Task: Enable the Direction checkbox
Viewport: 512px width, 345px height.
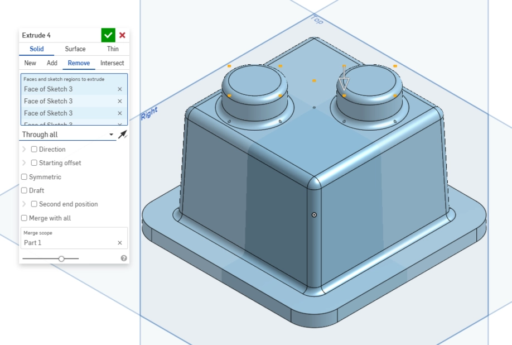Action: (34, 149)
